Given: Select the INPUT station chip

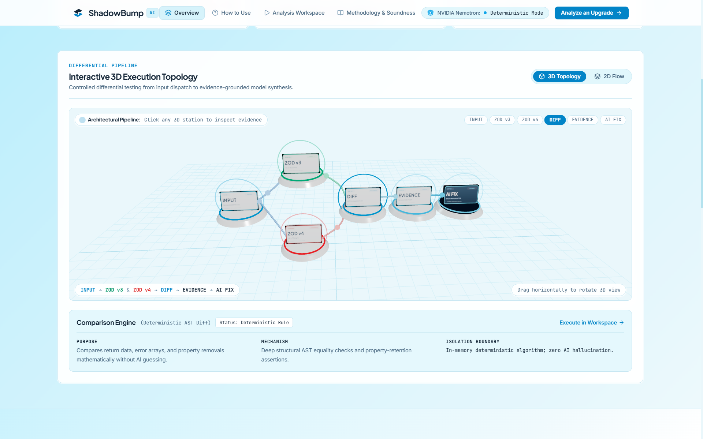Looking at the screenshot, I should [x=476, y=120].
